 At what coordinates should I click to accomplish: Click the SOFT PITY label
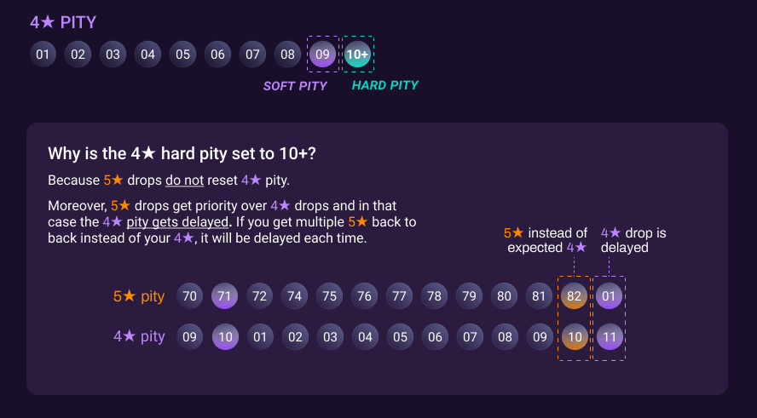tap(295, 86)
